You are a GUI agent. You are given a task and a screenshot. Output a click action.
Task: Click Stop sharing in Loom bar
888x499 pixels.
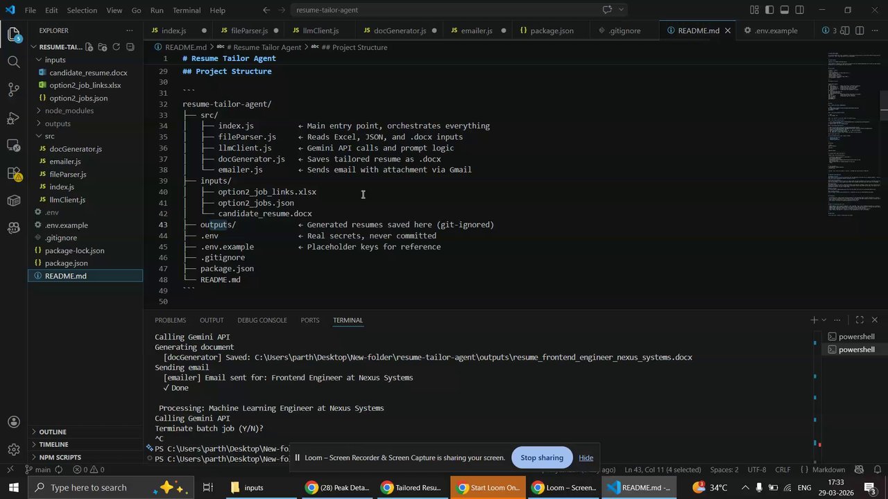(x=542, y=457)
